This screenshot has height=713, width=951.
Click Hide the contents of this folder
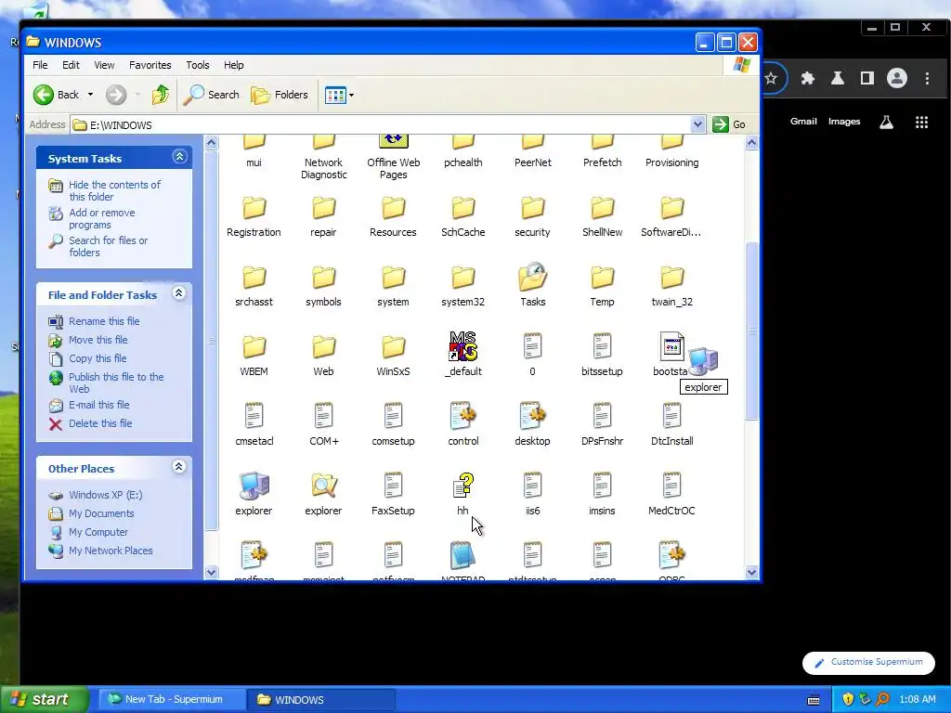[x=114, y=190]
